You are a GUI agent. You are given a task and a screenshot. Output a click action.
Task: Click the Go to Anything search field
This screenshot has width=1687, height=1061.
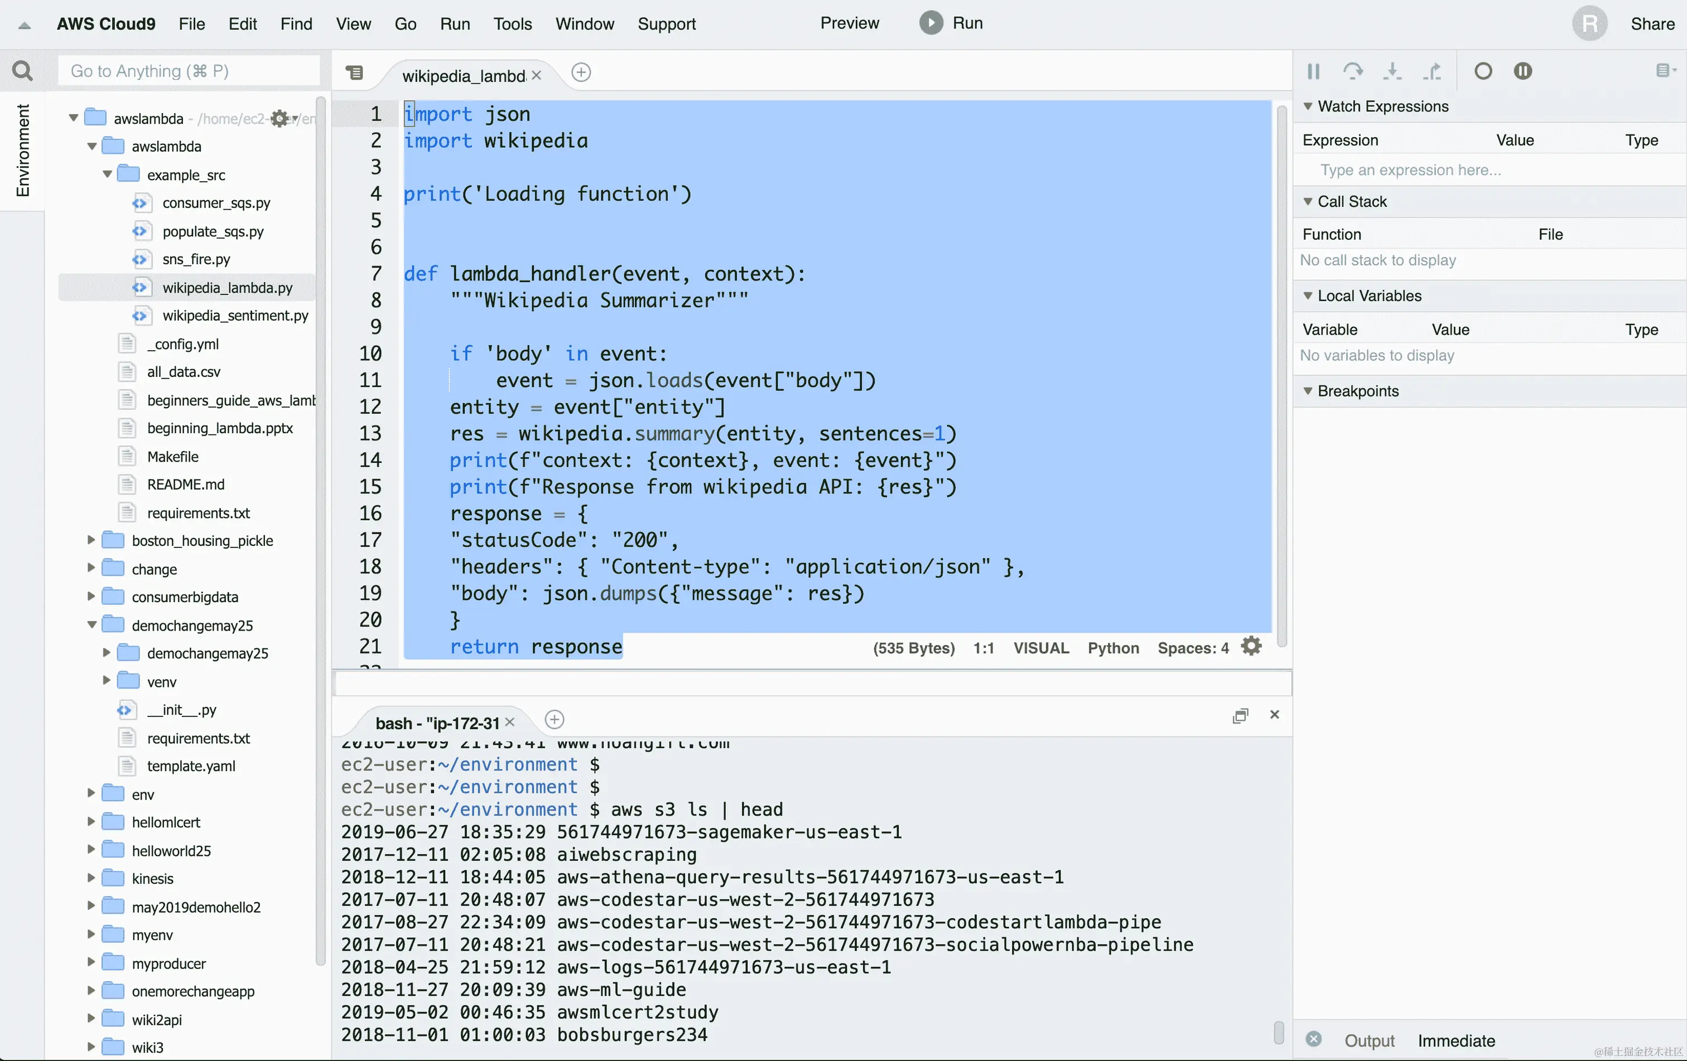point(188,71)
